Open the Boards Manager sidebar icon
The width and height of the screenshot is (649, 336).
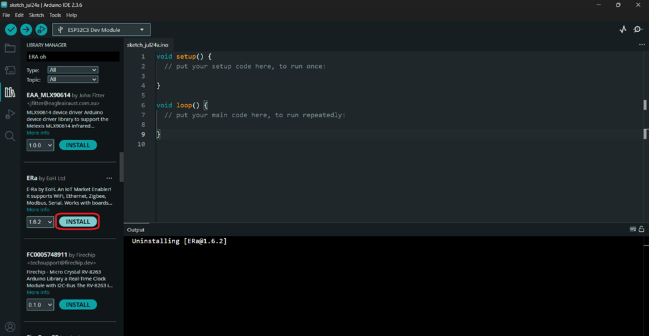pos(10,69)
